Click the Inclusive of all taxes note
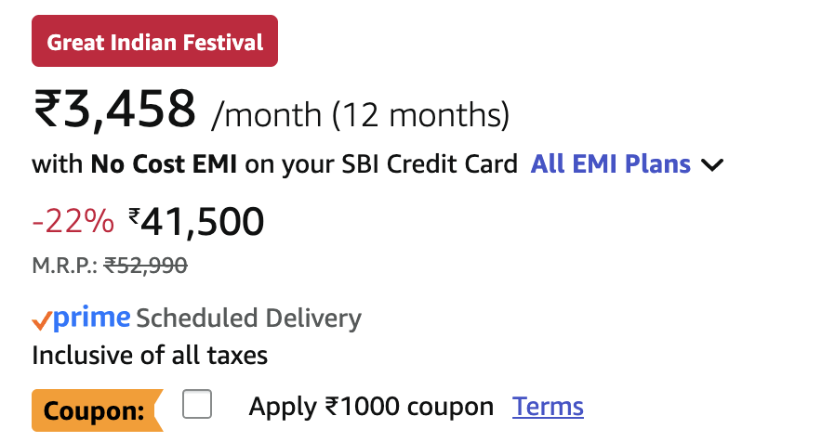Viewport: 835px width, 442px height. [x=150, y=356]
